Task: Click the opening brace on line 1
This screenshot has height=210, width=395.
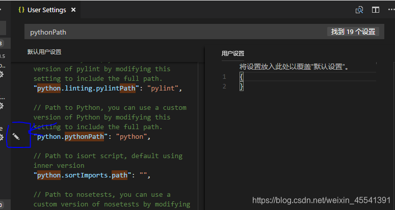Action: pyautogui.click(x=242, y=77)
